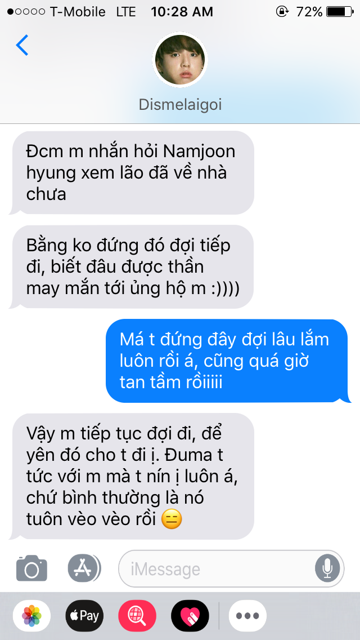The image size is (360, 640).
Task: Tap the 10:28 AM clock
Action: [182, 11]
